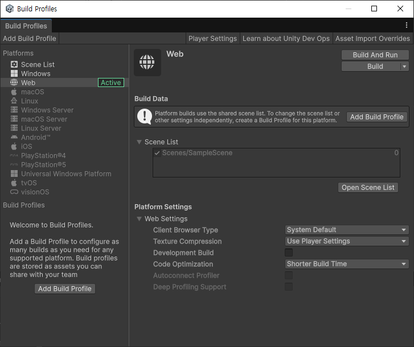Click the Scenes/SampleScene entry text
Image resolution: width=414 pixels, height=347 pixels.
(197, 153)
